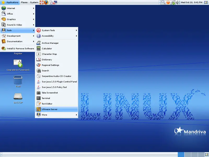Screen dimensions: 209x157
Task: Click the Documentation book icon
Action: point(4,41)
